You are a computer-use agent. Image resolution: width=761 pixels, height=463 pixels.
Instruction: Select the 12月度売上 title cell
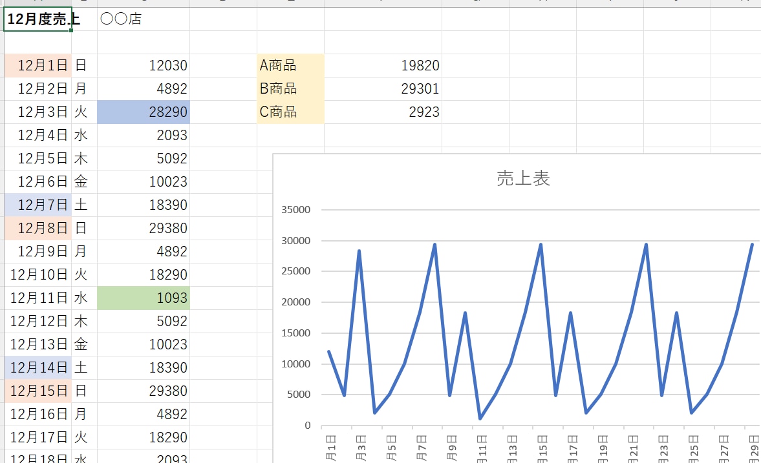click(x=38, y=19)
